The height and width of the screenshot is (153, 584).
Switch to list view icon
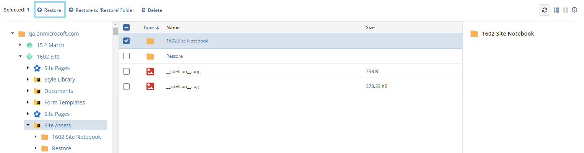[557, 10]
